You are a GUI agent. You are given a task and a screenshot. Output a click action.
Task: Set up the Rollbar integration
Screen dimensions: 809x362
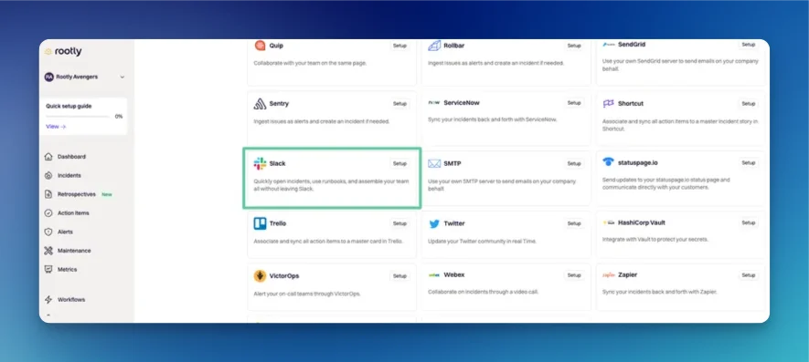(574, 46)
